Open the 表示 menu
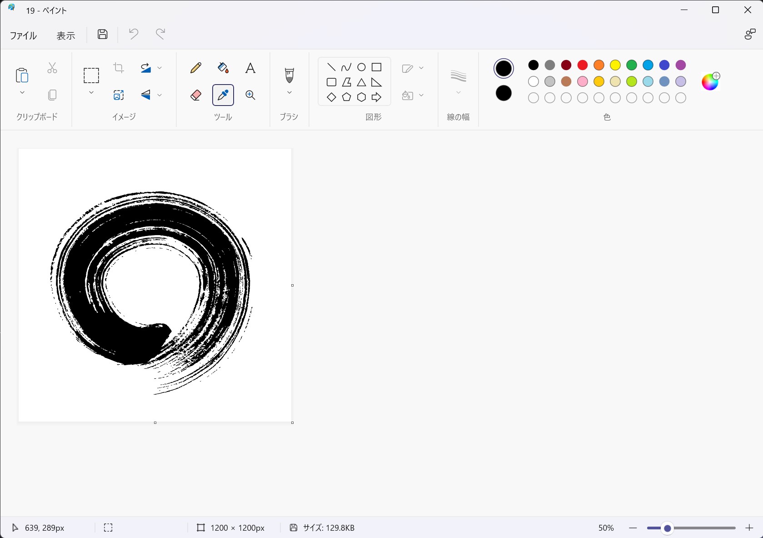Screen dimensions: 763x538 pos(65,35)
